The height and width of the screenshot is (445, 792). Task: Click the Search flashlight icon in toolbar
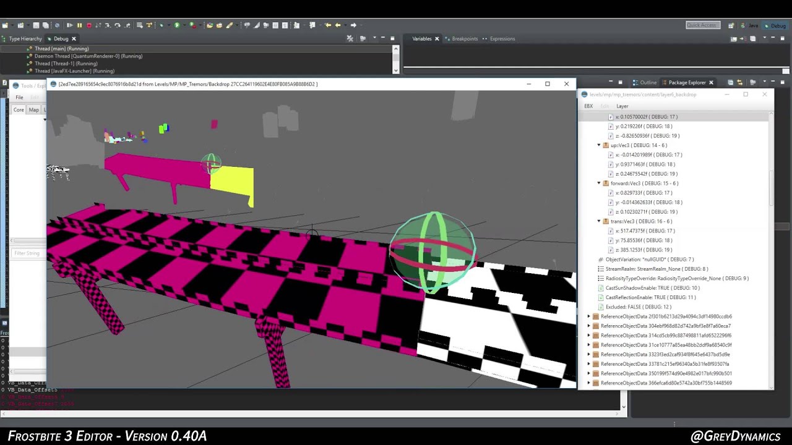[229, 25]
